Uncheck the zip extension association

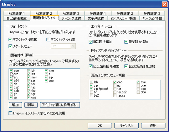pyautogui.click(x=46, y=77)
